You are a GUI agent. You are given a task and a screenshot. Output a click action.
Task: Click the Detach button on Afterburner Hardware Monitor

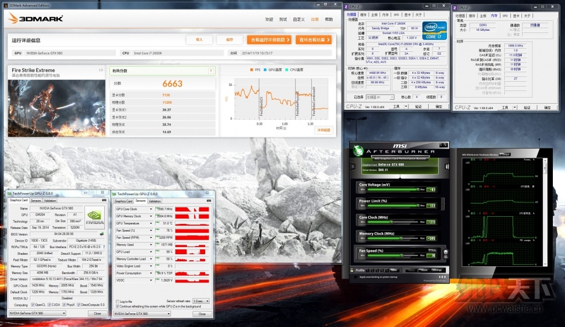505,154
